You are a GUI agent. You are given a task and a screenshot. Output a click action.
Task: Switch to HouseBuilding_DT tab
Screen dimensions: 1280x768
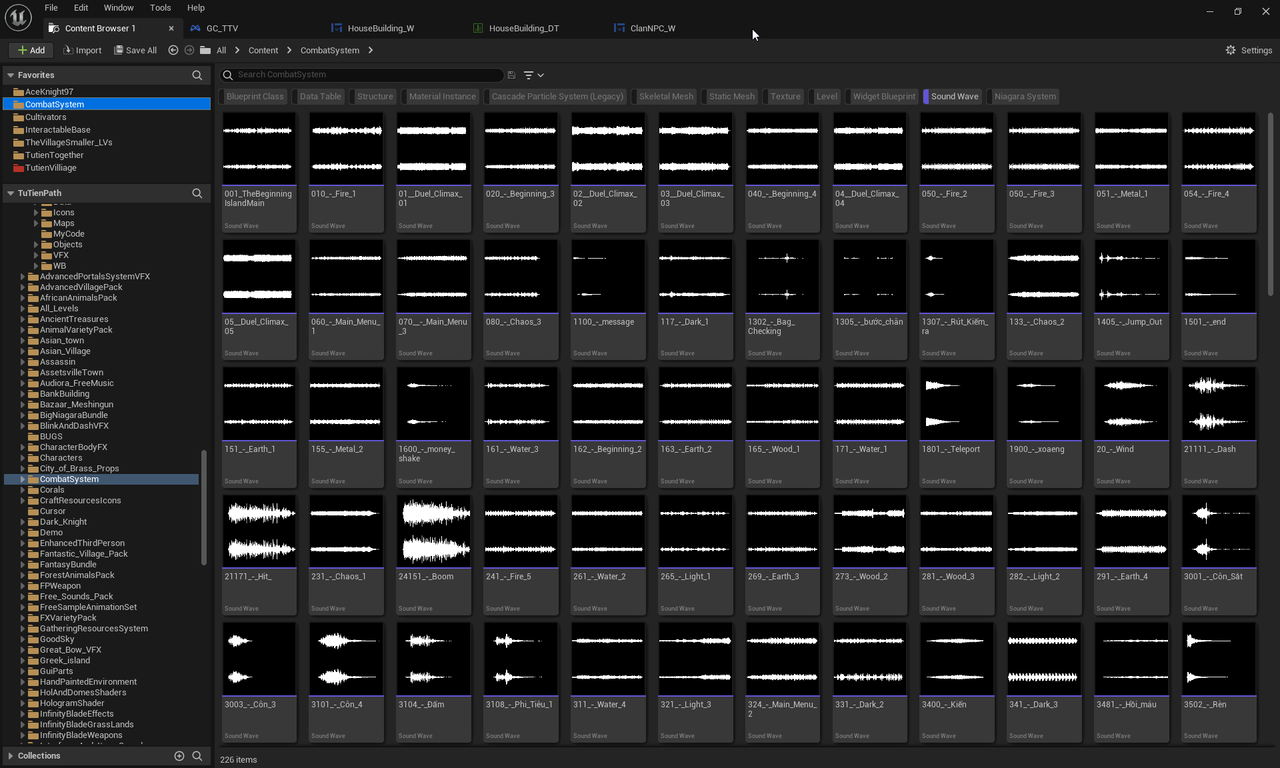click(x=523, y=28)
